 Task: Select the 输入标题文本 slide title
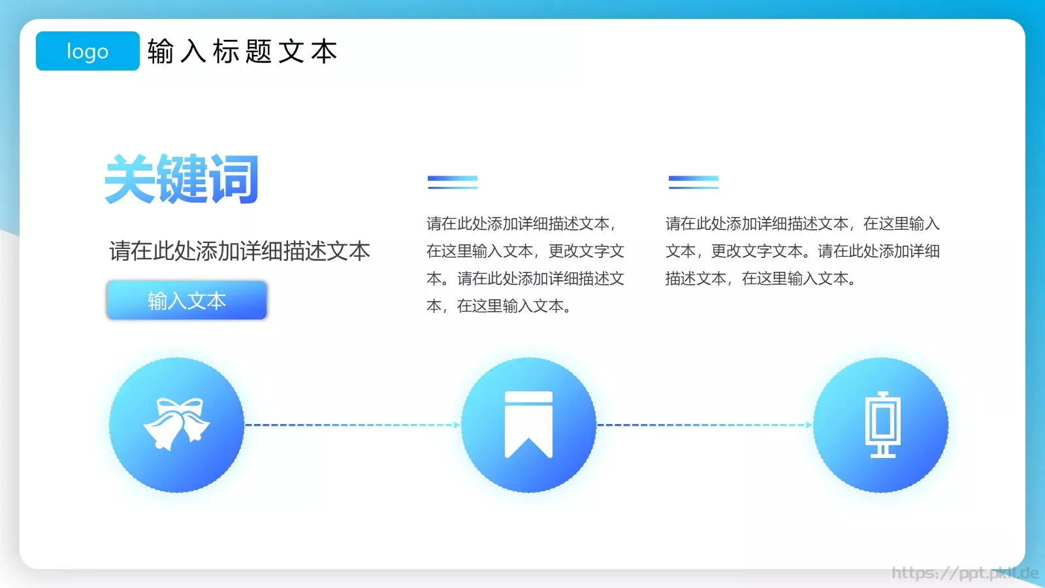tap(242, 52)
